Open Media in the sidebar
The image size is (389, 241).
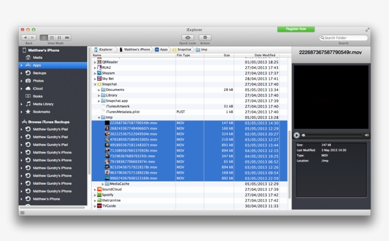(x=37, y=58)
